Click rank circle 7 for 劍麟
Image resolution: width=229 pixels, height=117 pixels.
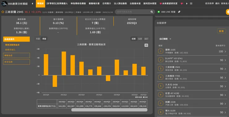click(161, 103)
